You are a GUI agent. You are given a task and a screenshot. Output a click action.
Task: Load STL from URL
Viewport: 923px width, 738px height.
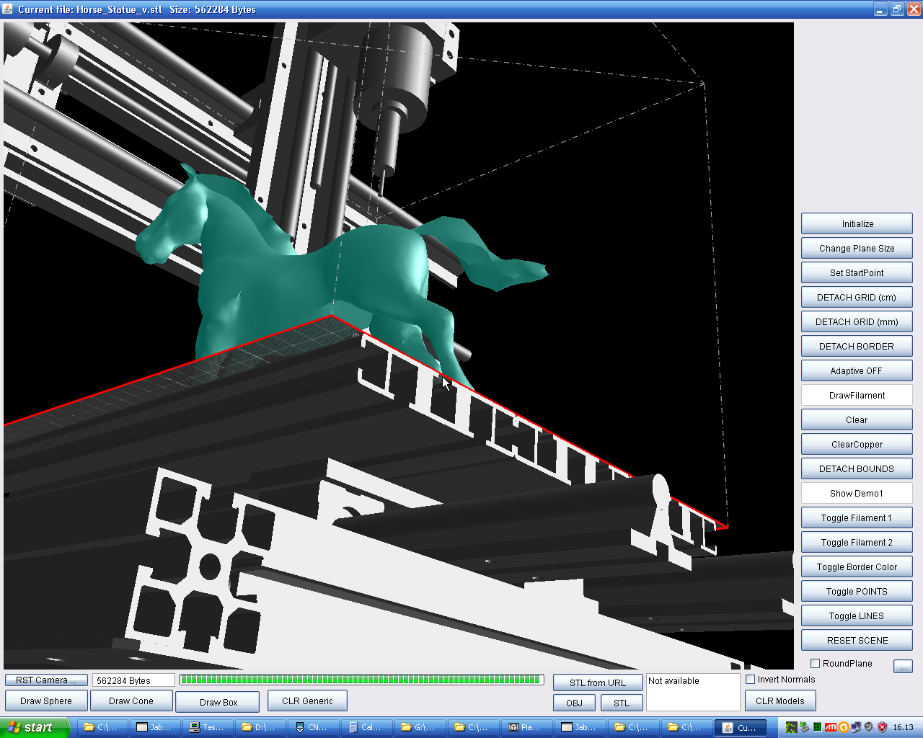tap(598, 683)
